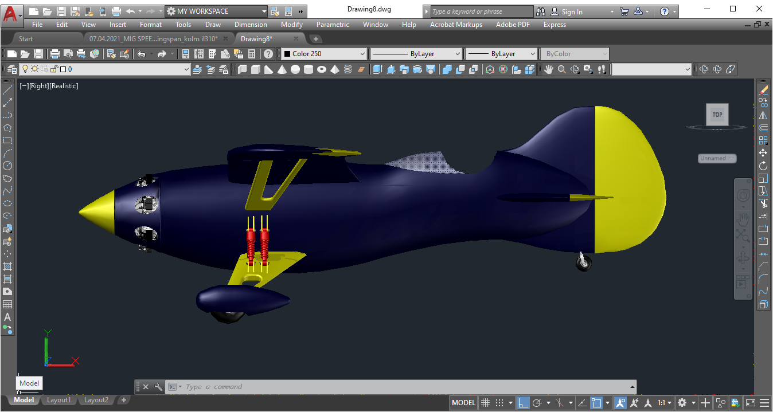
Task: Click the Layer Previous icon
Action: coord(211,69)
